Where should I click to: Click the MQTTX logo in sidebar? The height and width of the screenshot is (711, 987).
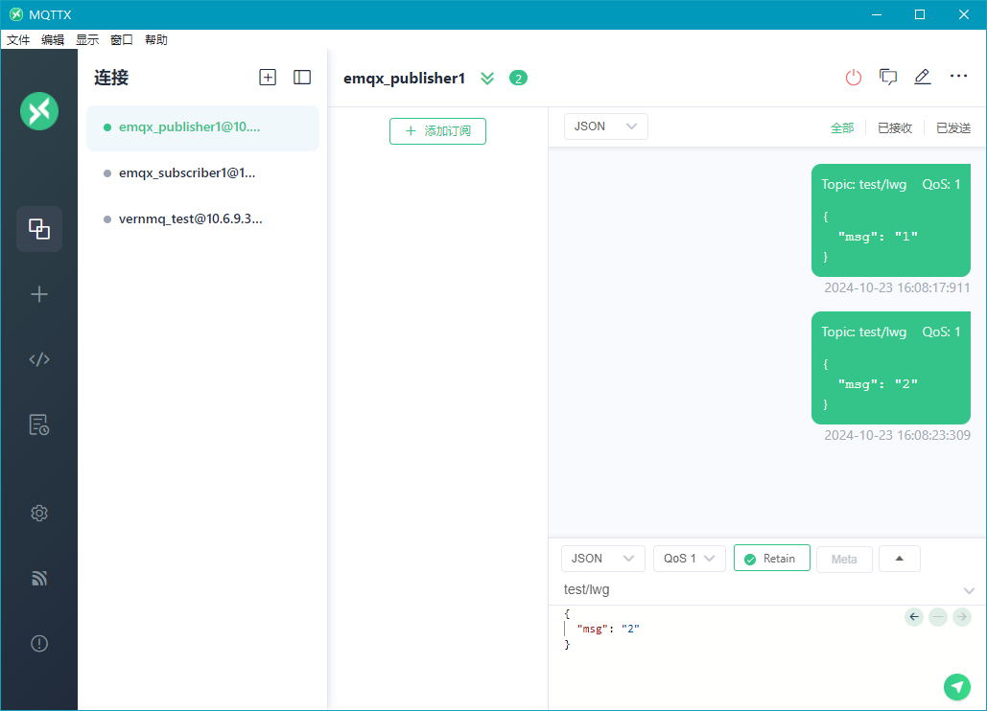click(x=39, y=111)
